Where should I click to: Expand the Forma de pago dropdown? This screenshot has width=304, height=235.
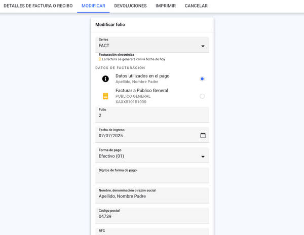203,156
